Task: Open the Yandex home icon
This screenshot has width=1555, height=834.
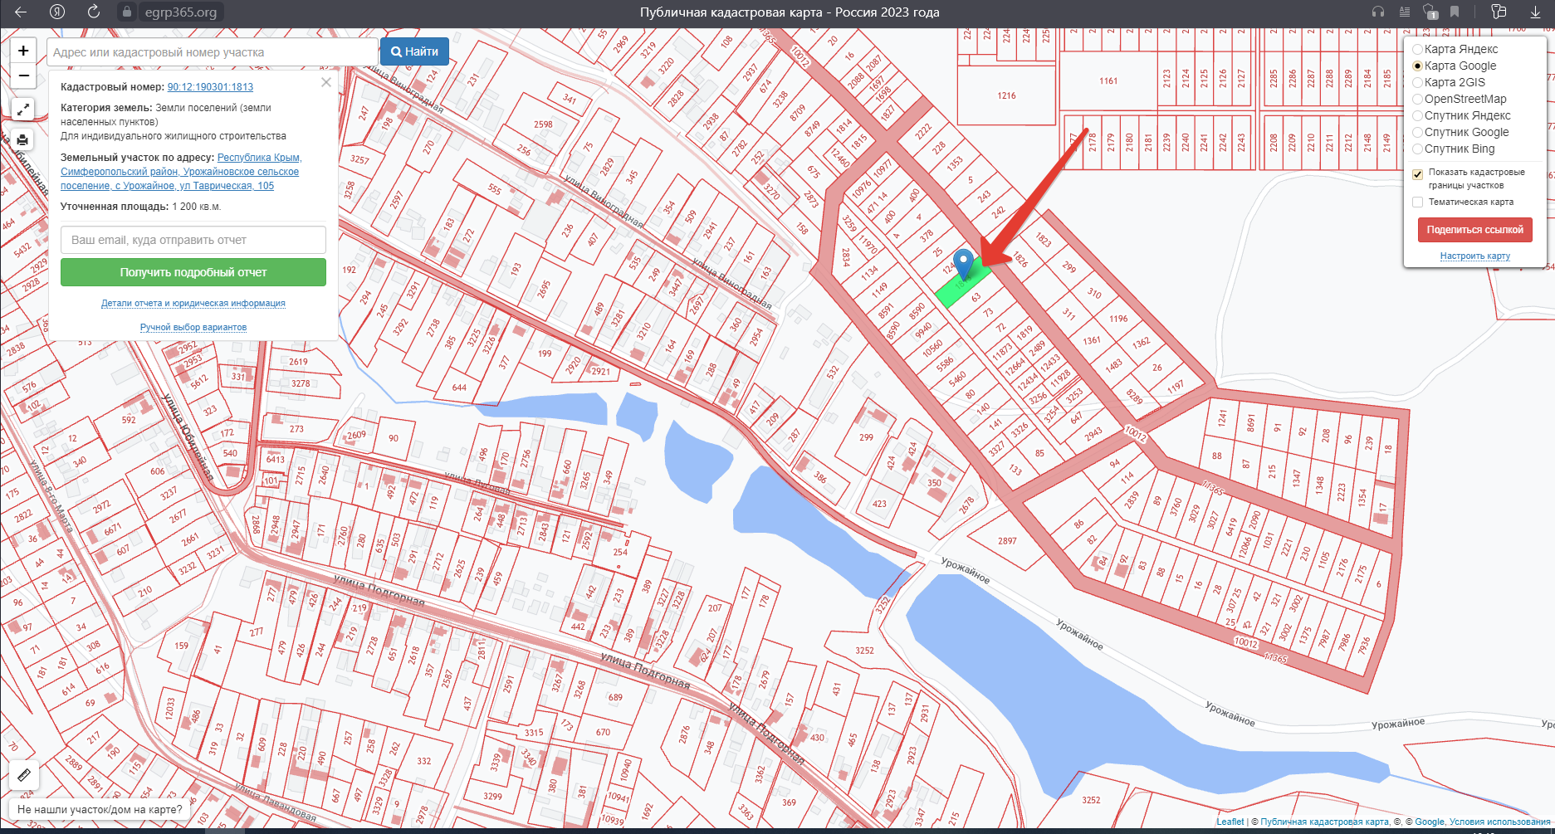Action: (57, 12)
